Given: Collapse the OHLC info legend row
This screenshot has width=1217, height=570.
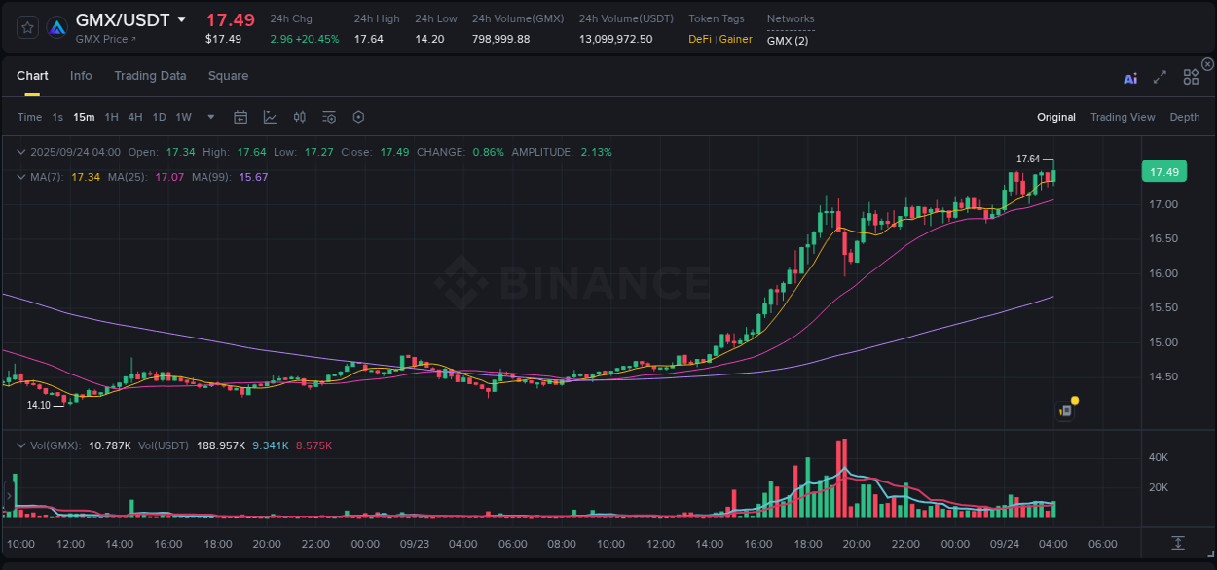Looking at the screenshot, I should [20, 152].
